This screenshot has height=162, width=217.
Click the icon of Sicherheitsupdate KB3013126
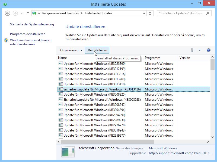coord(60,89)
